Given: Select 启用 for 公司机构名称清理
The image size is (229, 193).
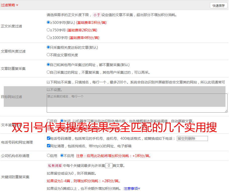Looking at the screenshot, I should tap(48, 156).
